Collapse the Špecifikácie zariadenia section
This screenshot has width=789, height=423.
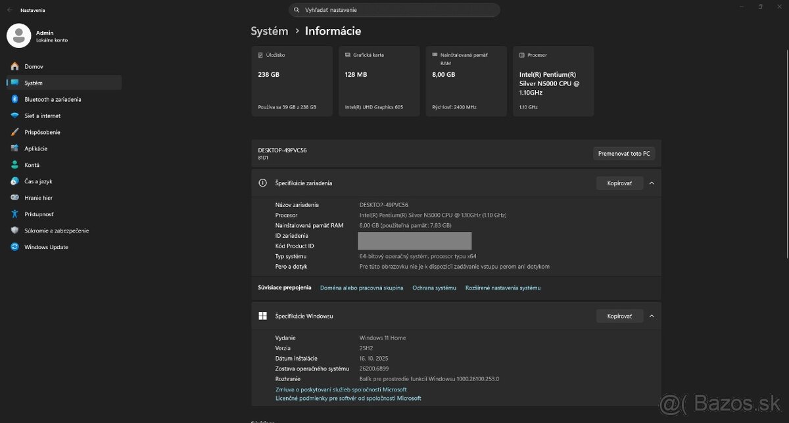point(651,183)
